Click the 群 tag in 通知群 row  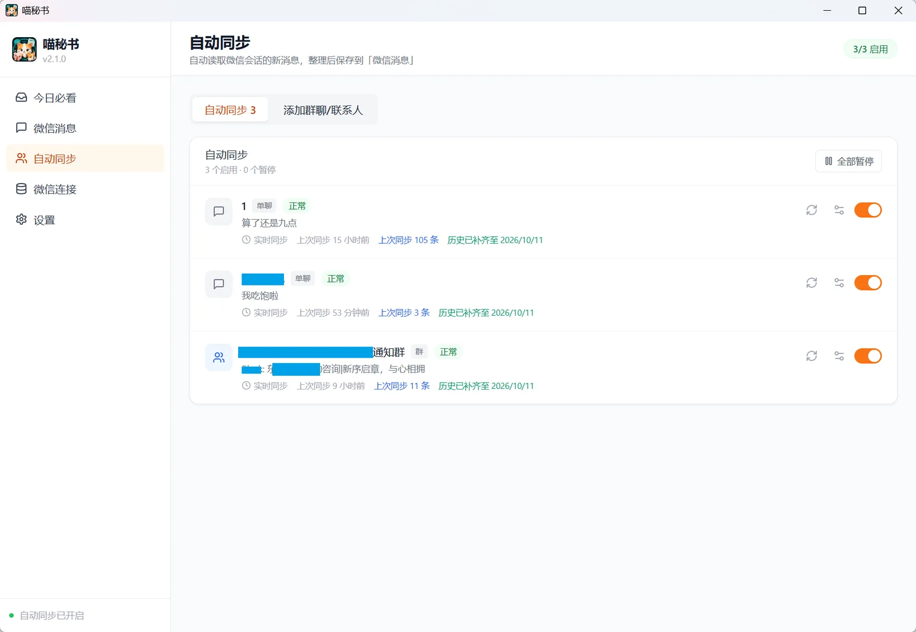[x=420, y=352]
